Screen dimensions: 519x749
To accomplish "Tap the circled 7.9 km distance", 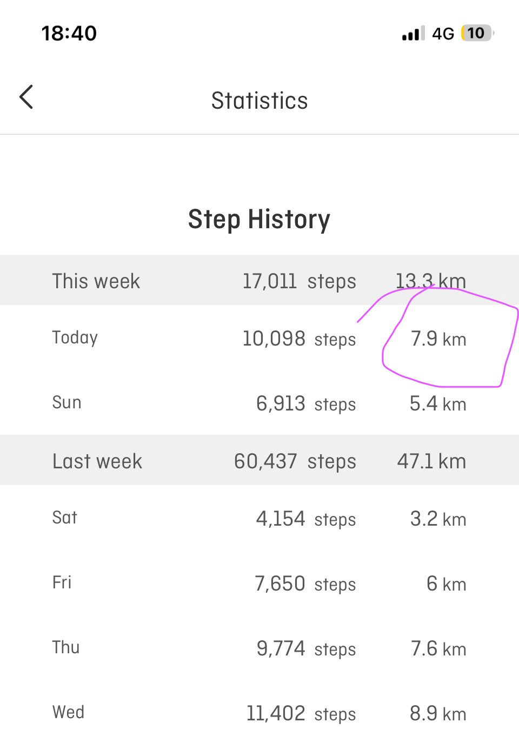I will [x=438, y=339].
